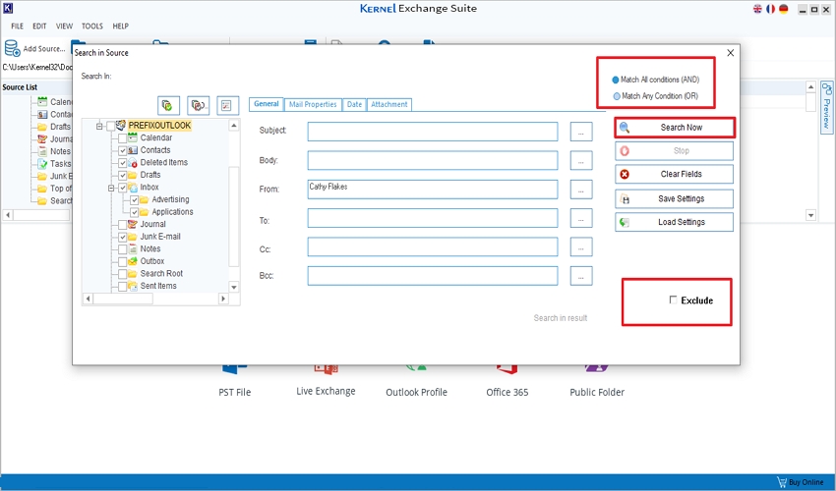The height and width of the screenshot is (491, 836).
Task: Open the EDIT menu
Action: coord(39,27)
